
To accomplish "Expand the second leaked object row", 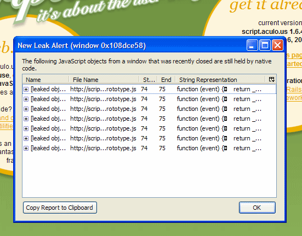I will pyautogui.click(x=26, y=99).
